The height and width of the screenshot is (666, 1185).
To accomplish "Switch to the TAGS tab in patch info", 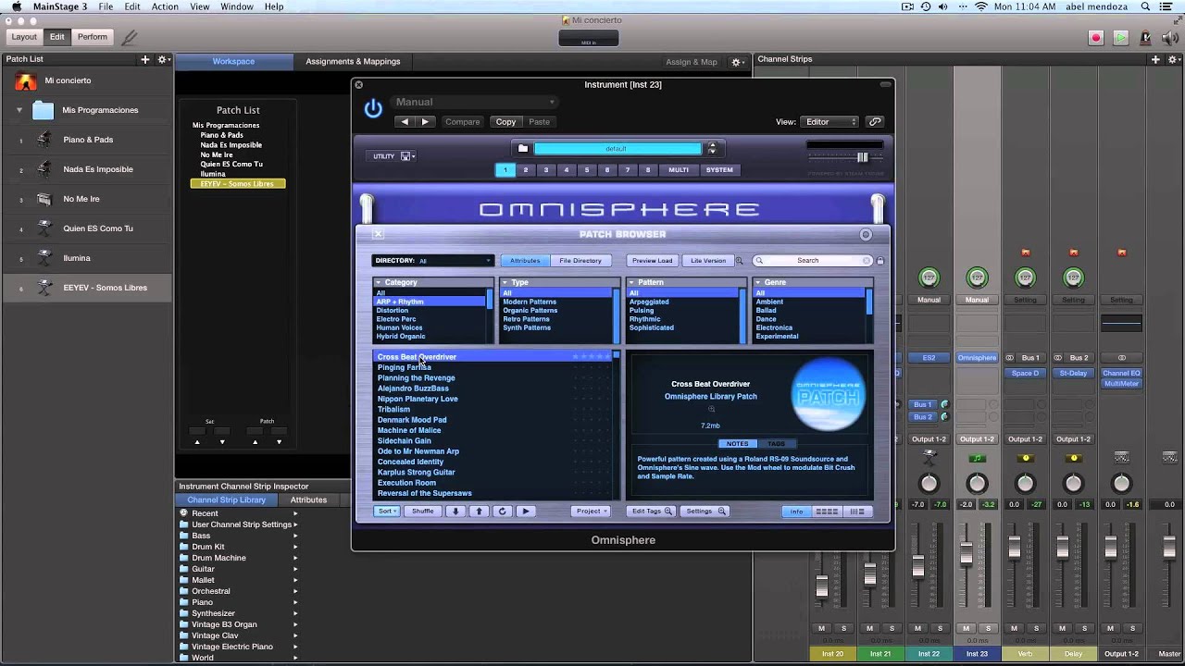I will point(776,444).
